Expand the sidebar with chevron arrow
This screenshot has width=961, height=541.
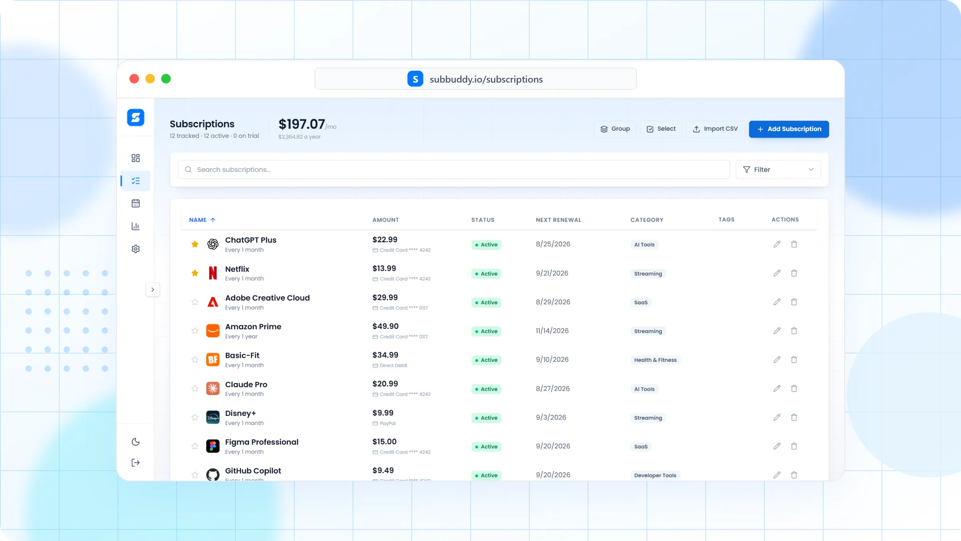(152, 290)
